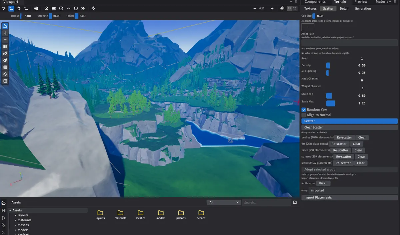Click the blue Scatter button
This screenshot has height=235, width=400.
click(x=350, y=121)
